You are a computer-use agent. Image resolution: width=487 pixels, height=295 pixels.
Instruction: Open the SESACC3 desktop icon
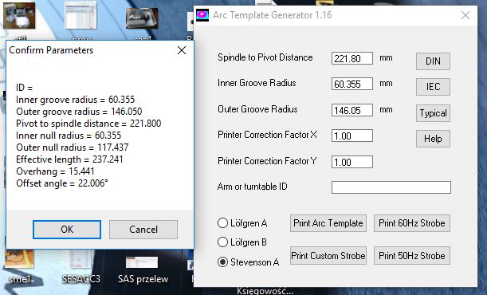pos(81,267)
